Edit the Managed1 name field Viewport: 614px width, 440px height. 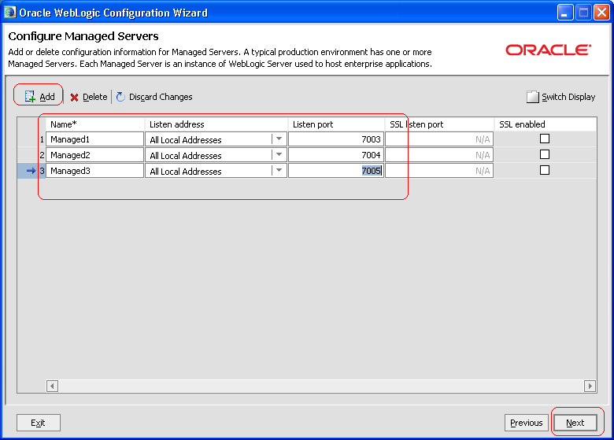[94, 139]
